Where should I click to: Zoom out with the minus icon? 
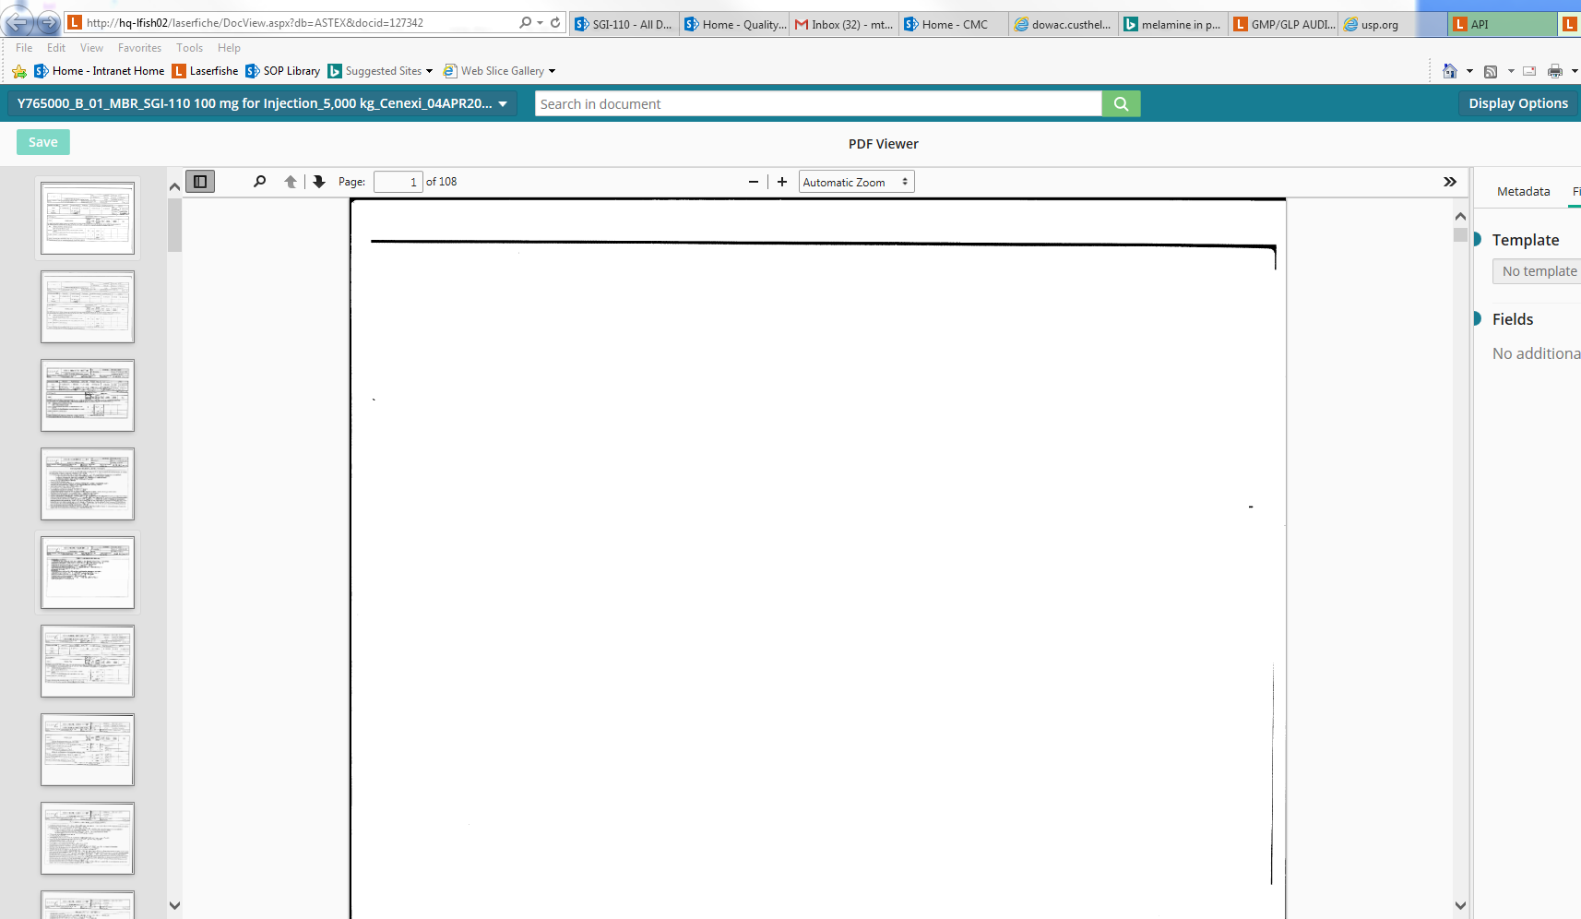(754, 182)
